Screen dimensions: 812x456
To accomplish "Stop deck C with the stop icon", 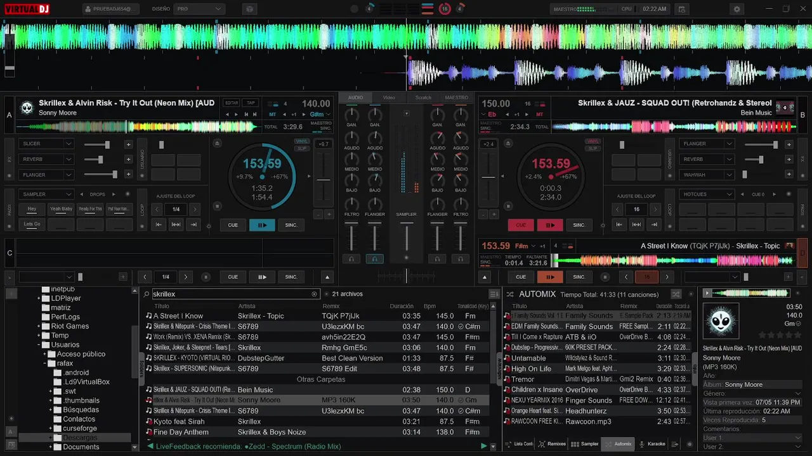I will (x=206, y=277).
